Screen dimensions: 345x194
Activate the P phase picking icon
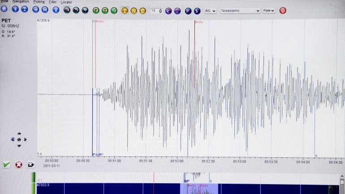click(x=188, y=11)
